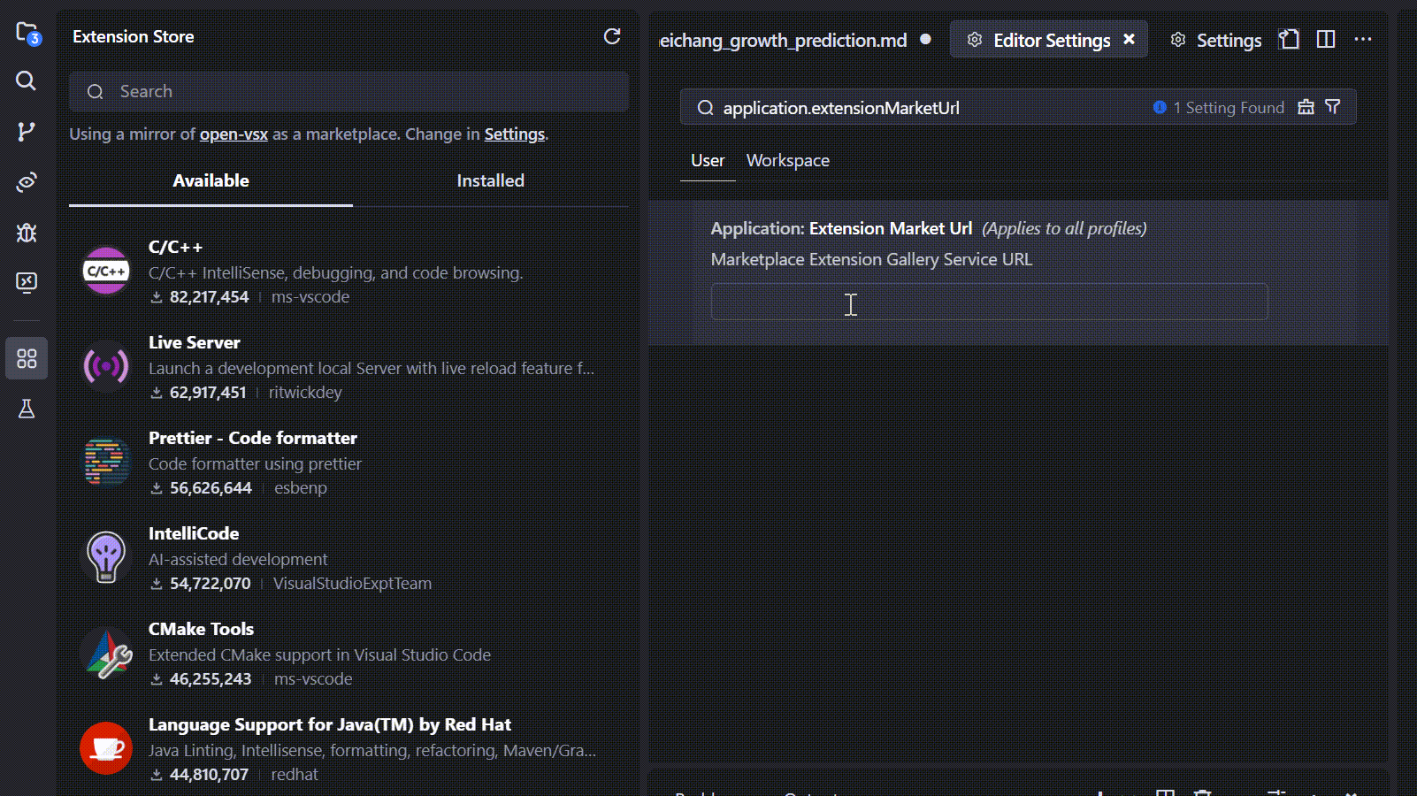This screenshot has width=1417, height=796.
Task: Follow the open-vsx marketplace link
Action: [x=234, y=134]
